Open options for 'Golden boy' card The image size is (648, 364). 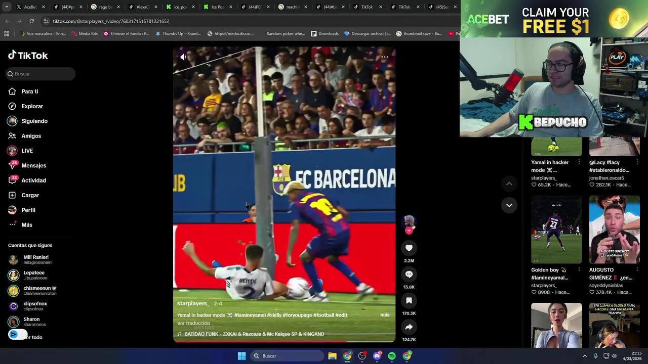click(x=579, y=270)
